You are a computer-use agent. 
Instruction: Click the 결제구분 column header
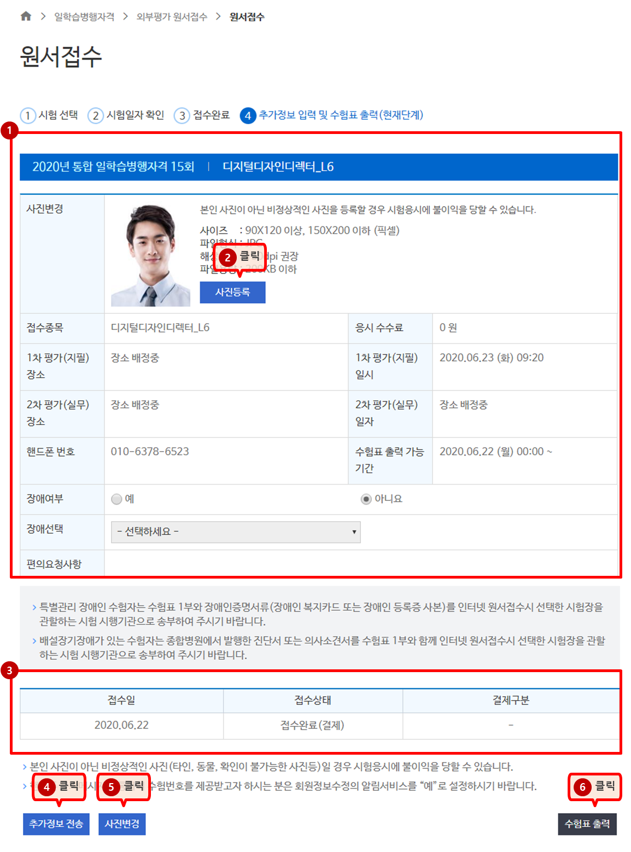click(511, 700)
